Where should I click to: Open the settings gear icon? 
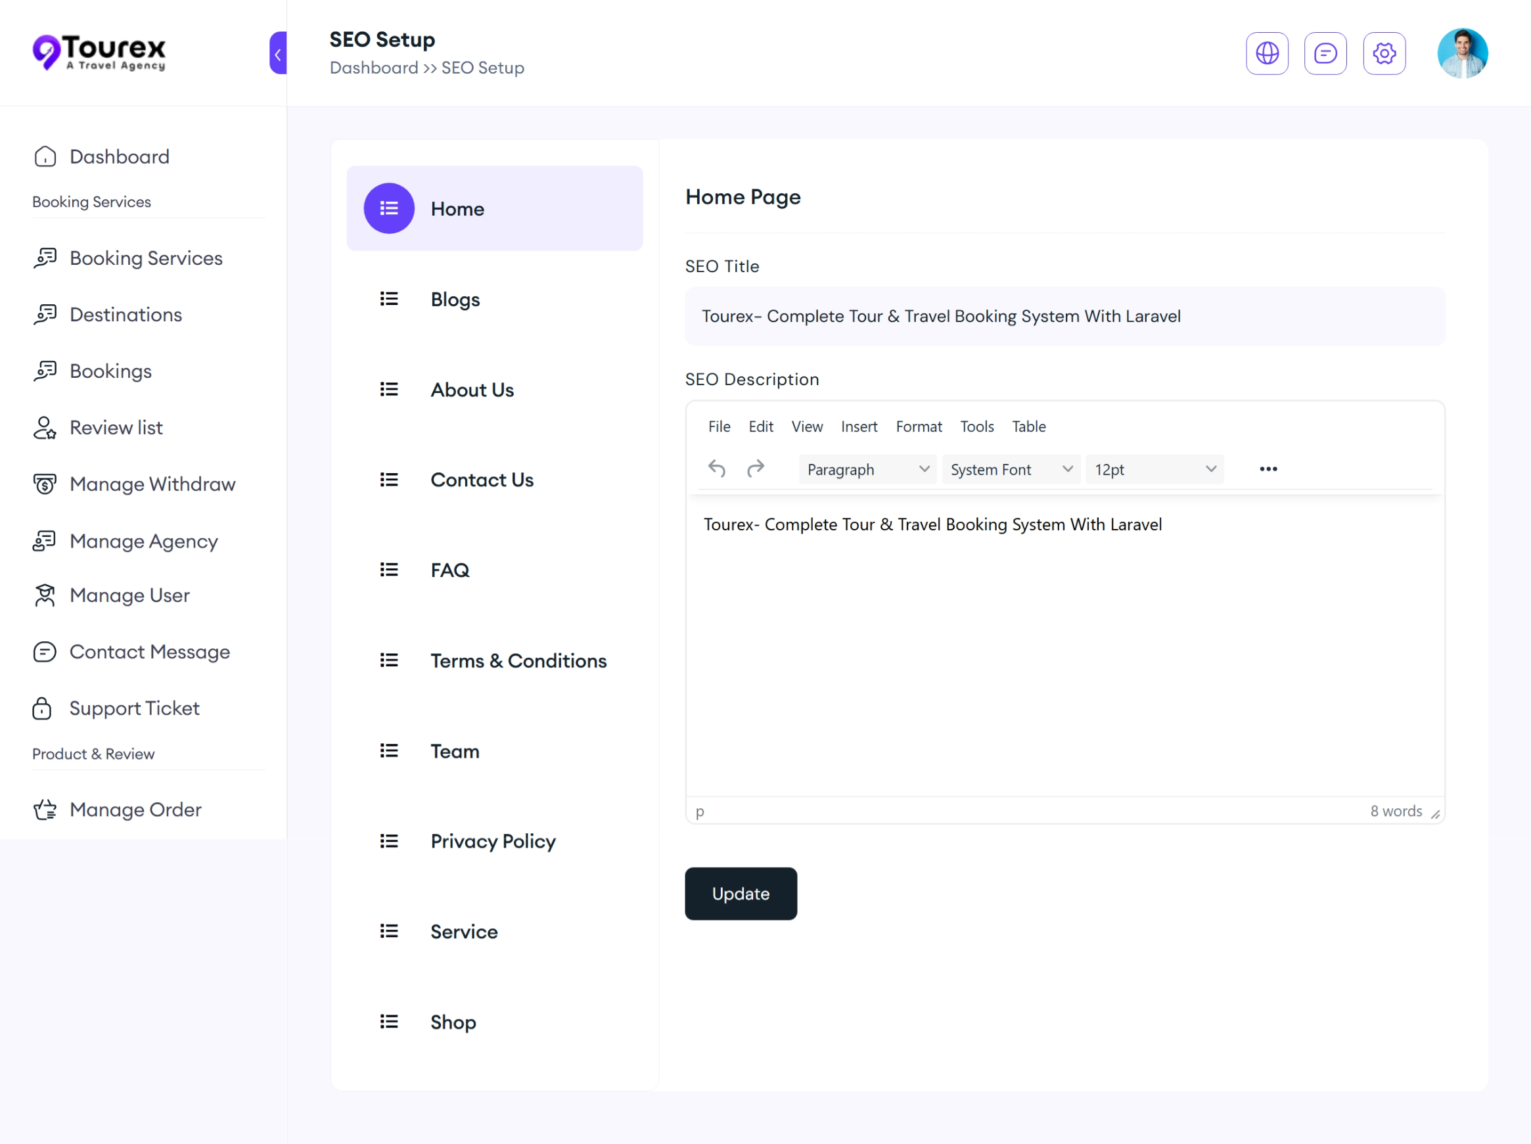coord(1384,53)
